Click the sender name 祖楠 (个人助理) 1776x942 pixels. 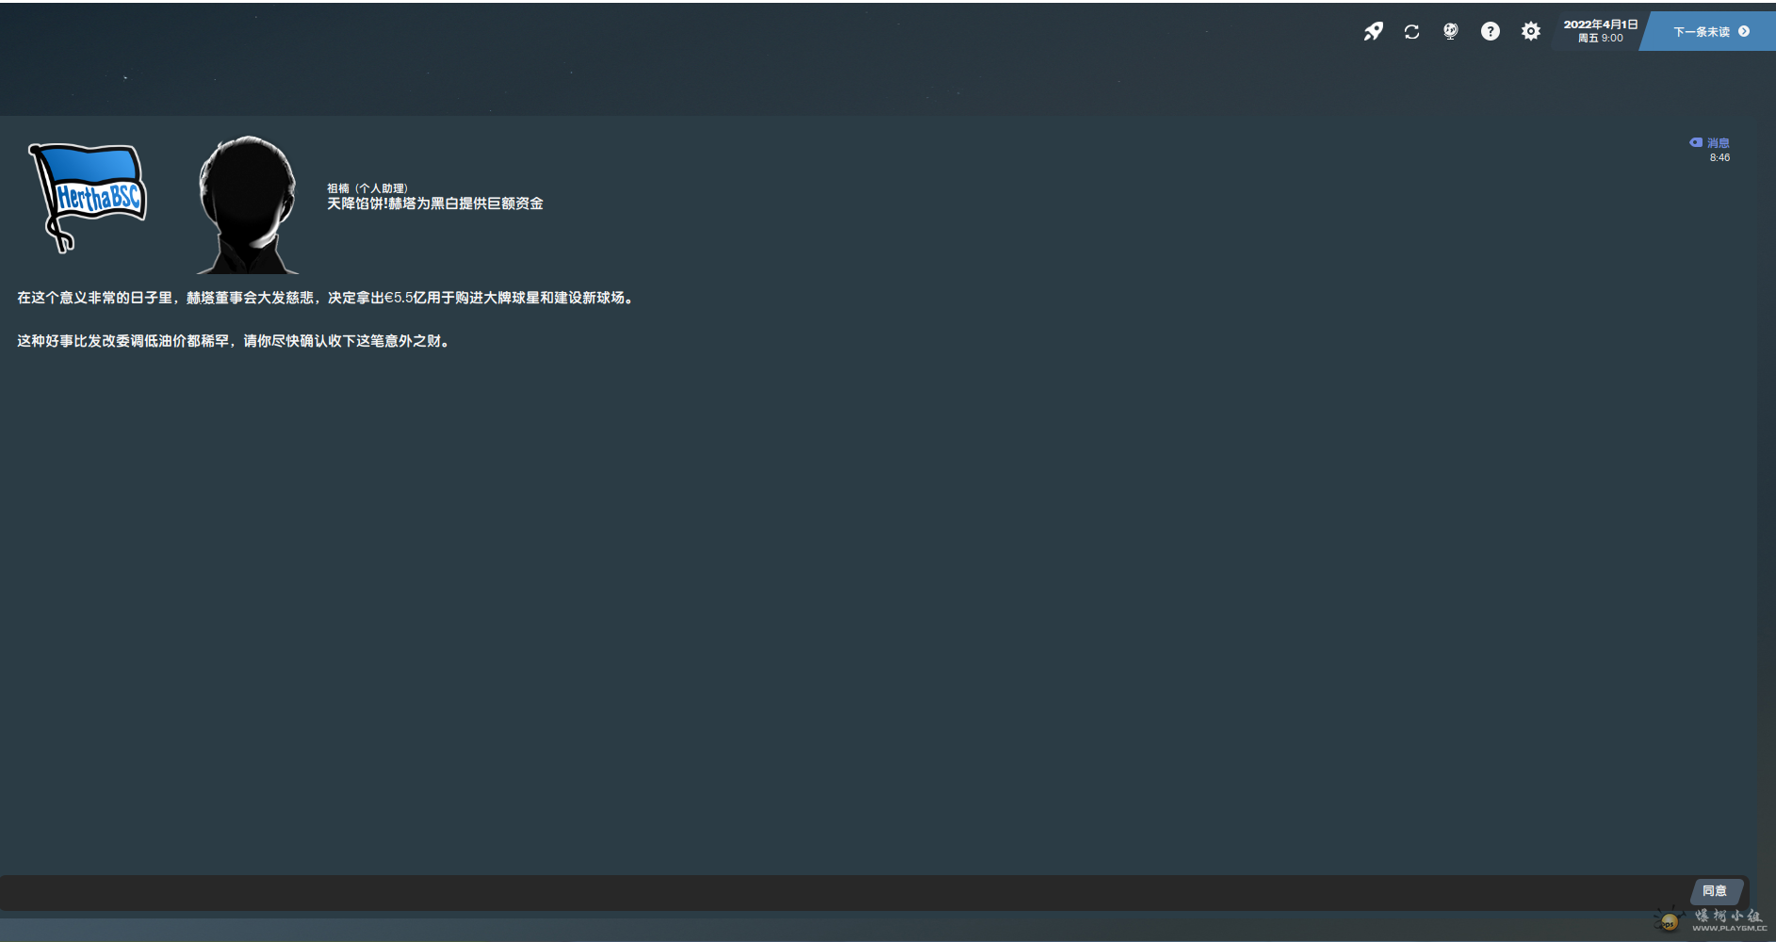(x=367, y=188)
